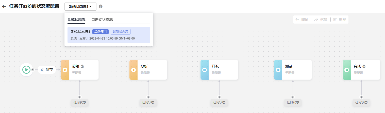Select the 系统状态流 tab

click(76, 20)
